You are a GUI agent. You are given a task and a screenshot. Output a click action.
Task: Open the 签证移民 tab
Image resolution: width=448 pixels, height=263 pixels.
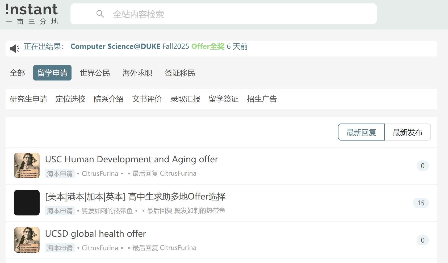point(180,73)
